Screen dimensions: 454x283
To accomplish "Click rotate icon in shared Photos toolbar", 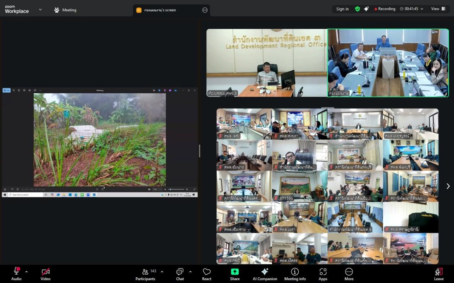I will 13,90.
